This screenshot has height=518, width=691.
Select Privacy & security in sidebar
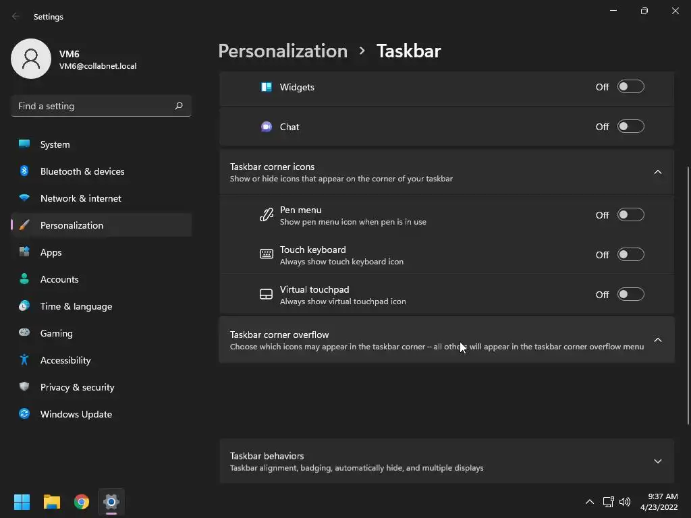tap(77, 387)
